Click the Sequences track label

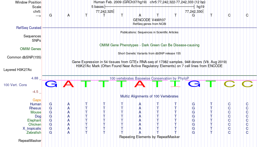(x=32, y=36)
